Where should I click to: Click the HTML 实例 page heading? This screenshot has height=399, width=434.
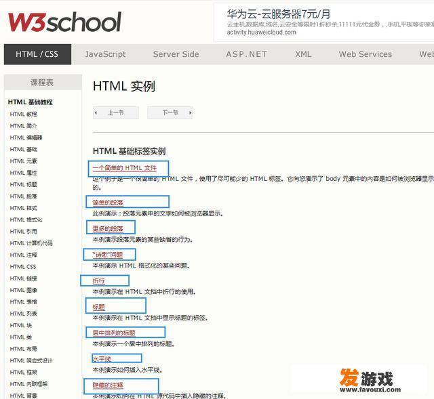(x=124, y=86)
